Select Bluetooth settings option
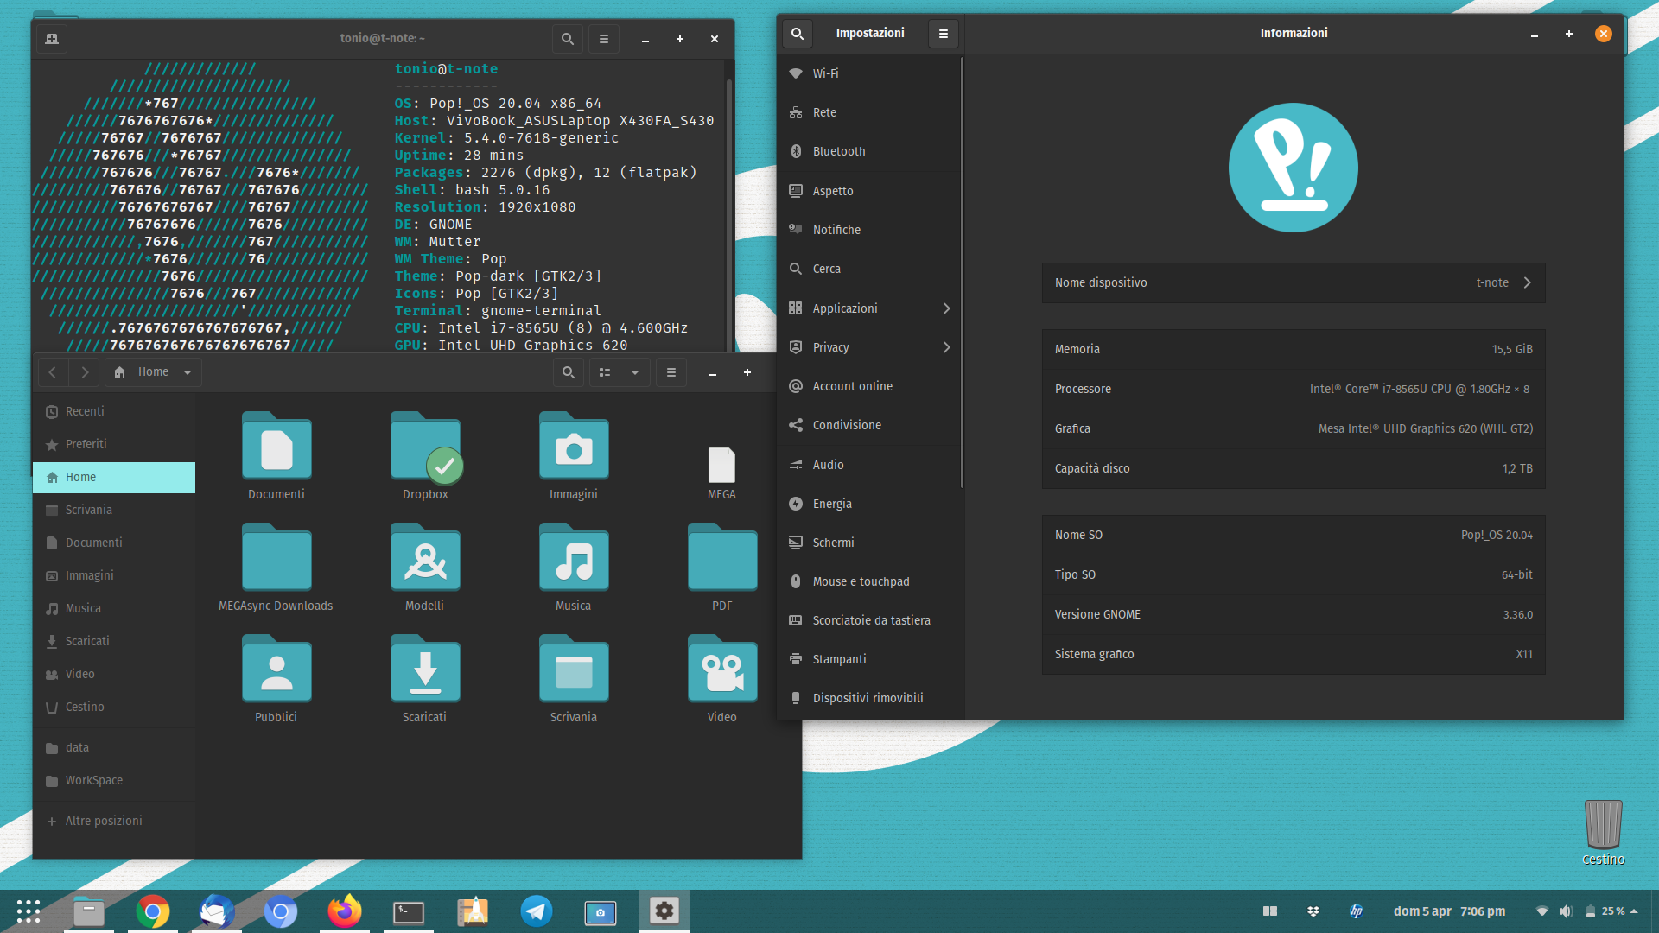The height and width of the screenshot is (933, 1659). pyautogui.click(x=837, y=151)
